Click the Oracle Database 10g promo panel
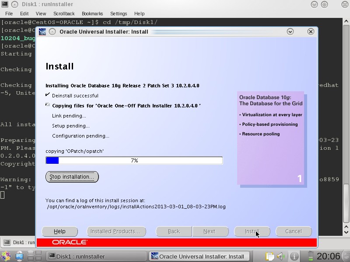 [x=270, y=138]
